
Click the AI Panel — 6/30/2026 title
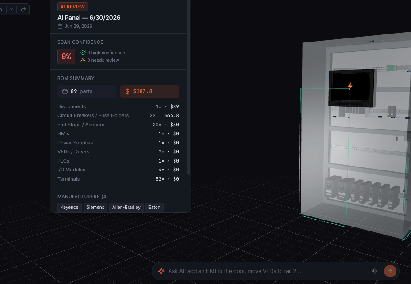point(89,18)
